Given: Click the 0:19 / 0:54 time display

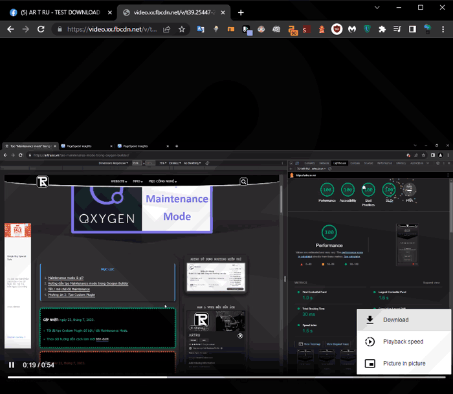Looking at the screenshot, I should [38, 365].
